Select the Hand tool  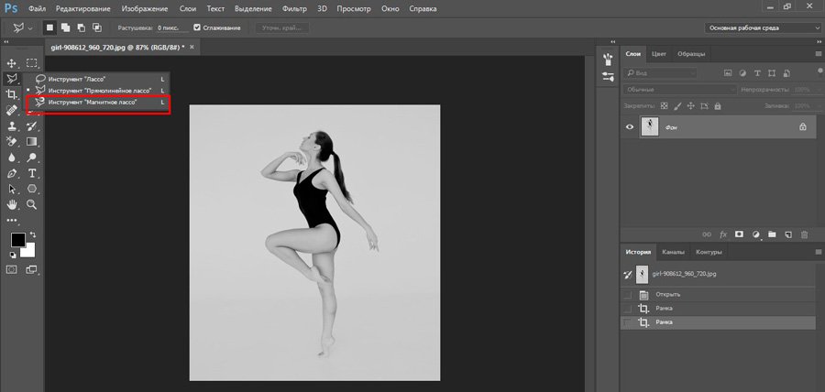click(x=12, y=204)
